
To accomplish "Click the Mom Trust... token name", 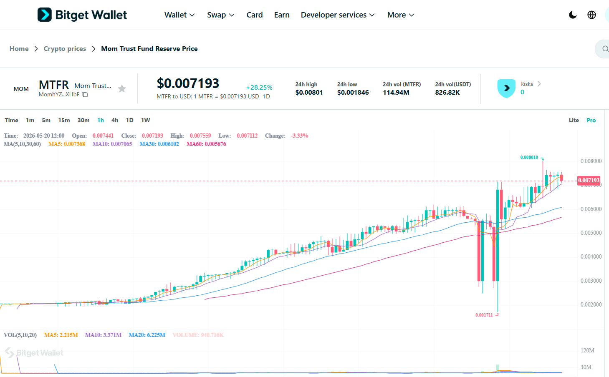I will pyautogui.click(x=93, y=86).
